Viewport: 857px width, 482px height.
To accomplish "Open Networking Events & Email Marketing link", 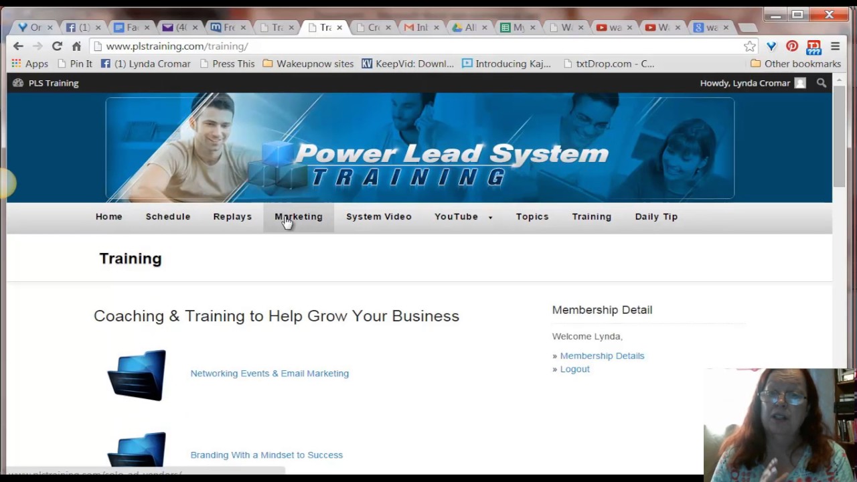I will [269, 374].
